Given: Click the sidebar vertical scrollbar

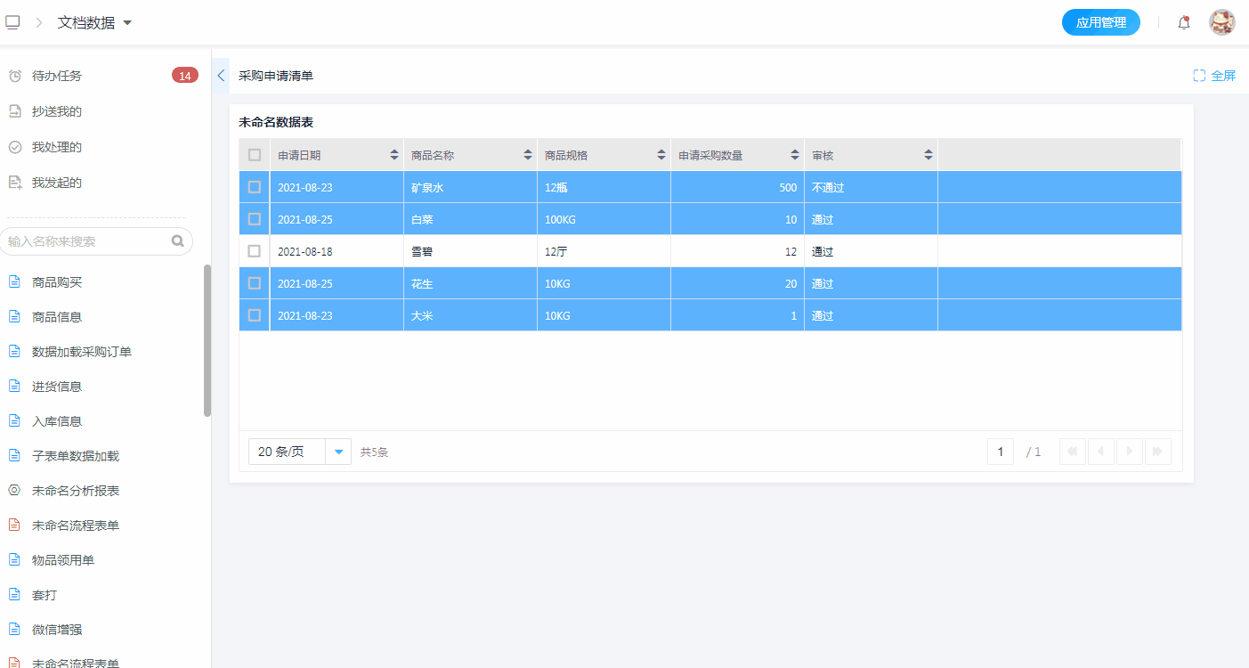Looking at the screenshot, I should (207, 340).
